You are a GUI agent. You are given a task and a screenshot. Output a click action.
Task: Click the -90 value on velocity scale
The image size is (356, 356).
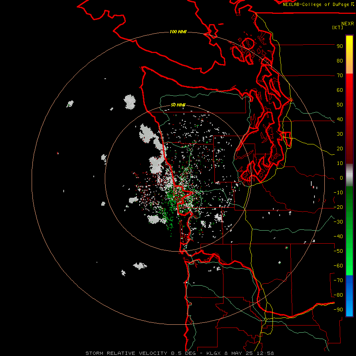(338, 310)
